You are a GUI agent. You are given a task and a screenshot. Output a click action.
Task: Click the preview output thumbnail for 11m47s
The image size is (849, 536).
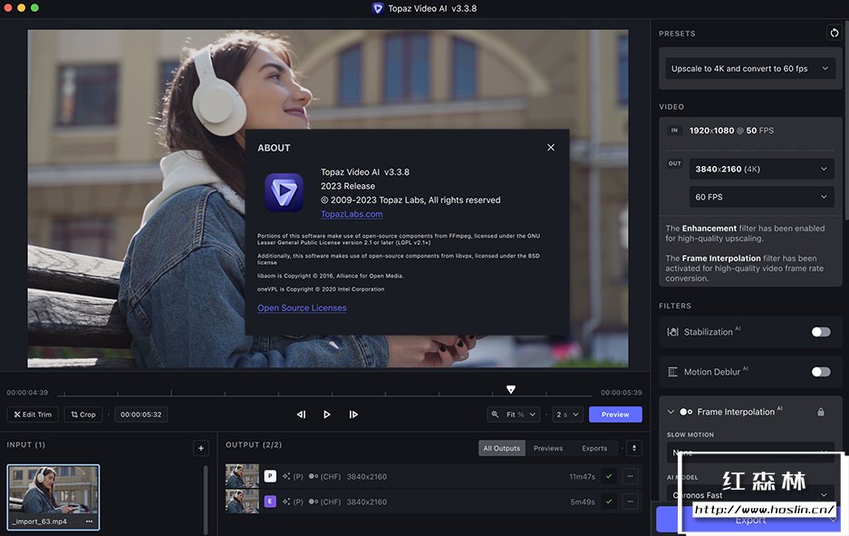click(242, 476)
